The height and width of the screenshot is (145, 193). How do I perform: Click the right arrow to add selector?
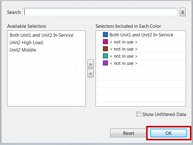coord(91,64)
